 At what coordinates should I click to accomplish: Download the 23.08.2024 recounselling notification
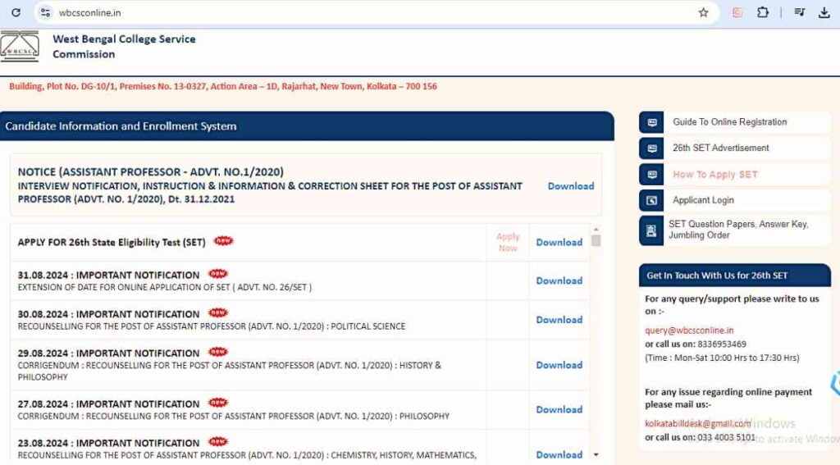point(559,455)
